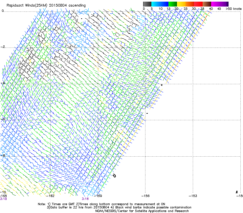Click the '25' legend scale label
Screen dimensions: 243x213
(x=186, y=9)
